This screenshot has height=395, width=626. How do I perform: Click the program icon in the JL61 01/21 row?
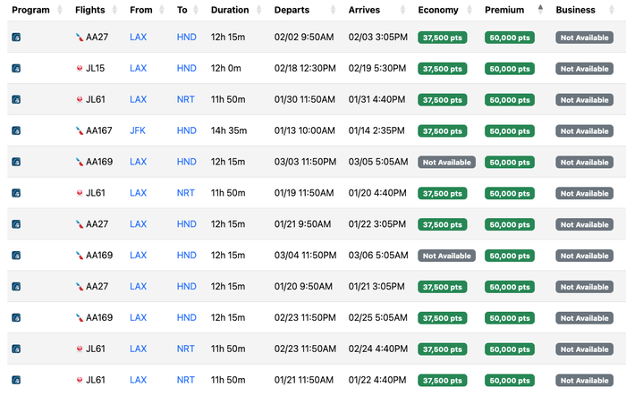[16, 380]
